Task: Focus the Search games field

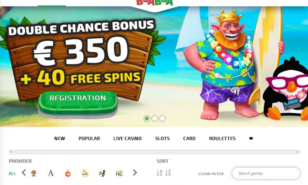Action: 266,173
